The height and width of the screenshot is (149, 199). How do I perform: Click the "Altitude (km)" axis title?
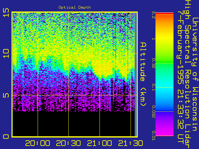pyautogui.click(x=143, y=74)
